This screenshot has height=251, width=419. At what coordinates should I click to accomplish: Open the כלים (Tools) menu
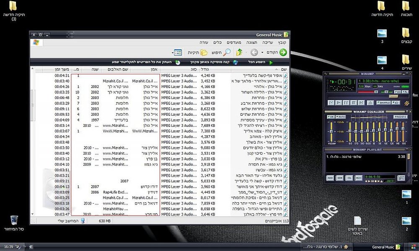pyautogui.click(x=217, y=42)
